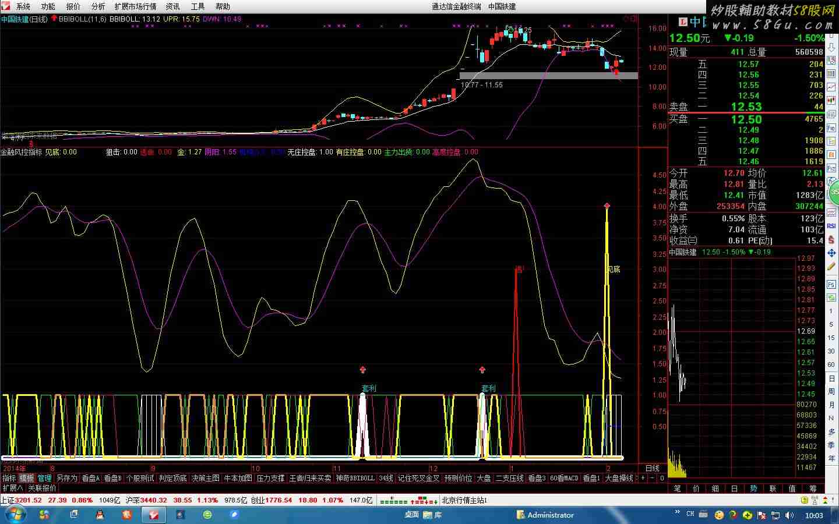Click the 管理 button
This screenshot has width=839, height=524.
pyautogui.click(x=45, y=478)
